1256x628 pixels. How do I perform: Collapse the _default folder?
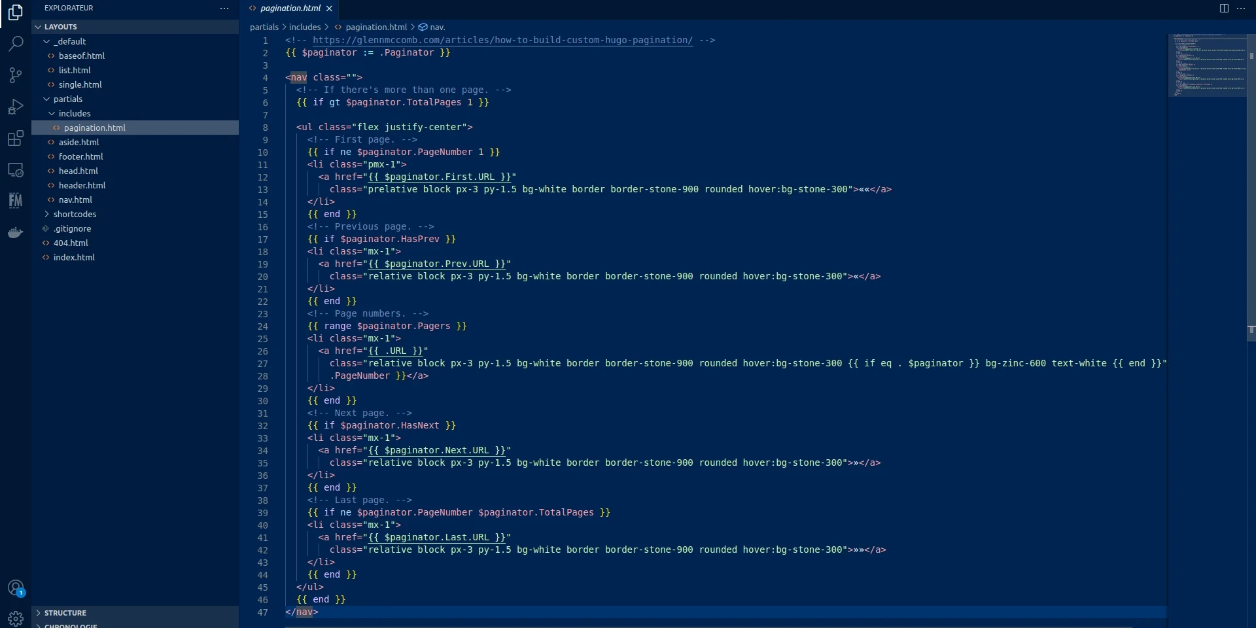click(x=135, y=41)
